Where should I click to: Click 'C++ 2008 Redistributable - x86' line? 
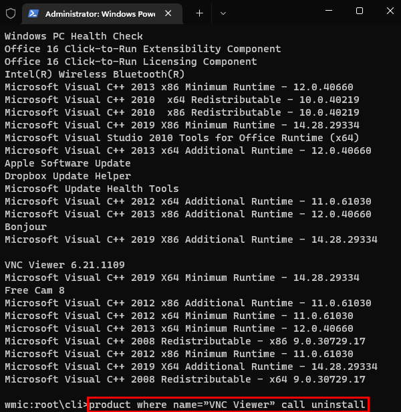185,341
